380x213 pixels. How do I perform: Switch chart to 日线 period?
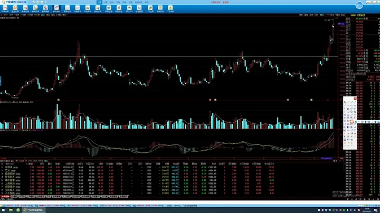[x=43, y=15]
